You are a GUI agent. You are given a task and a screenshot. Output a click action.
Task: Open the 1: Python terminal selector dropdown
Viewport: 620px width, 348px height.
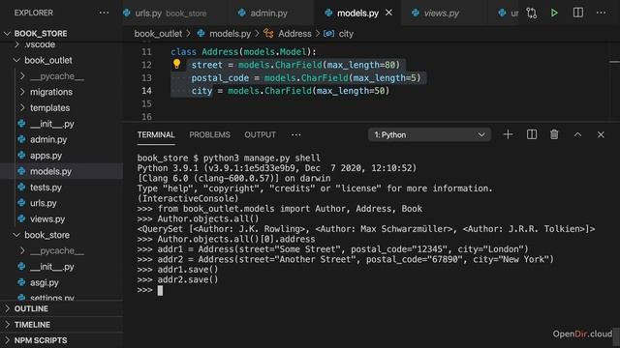(x=429, y=135)
